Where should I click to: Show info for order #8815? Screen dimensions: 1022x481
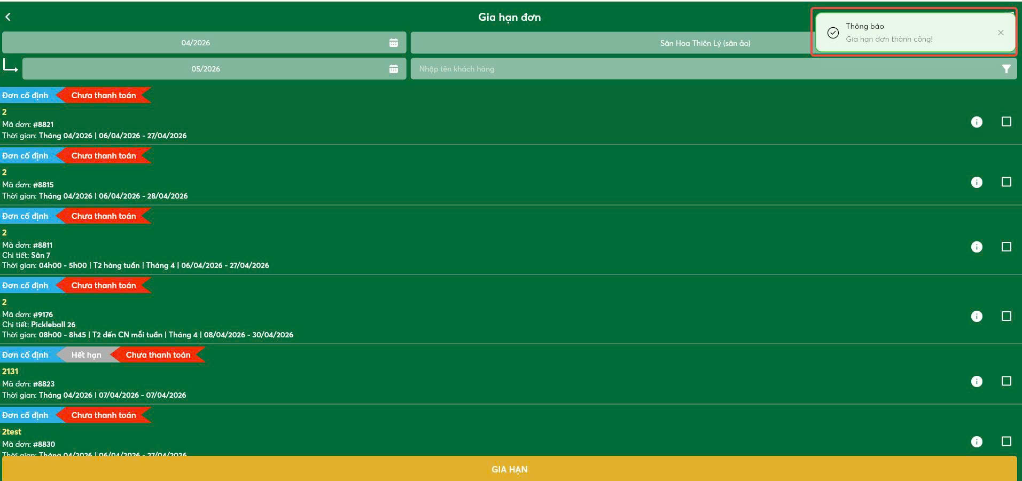[977, 183]
